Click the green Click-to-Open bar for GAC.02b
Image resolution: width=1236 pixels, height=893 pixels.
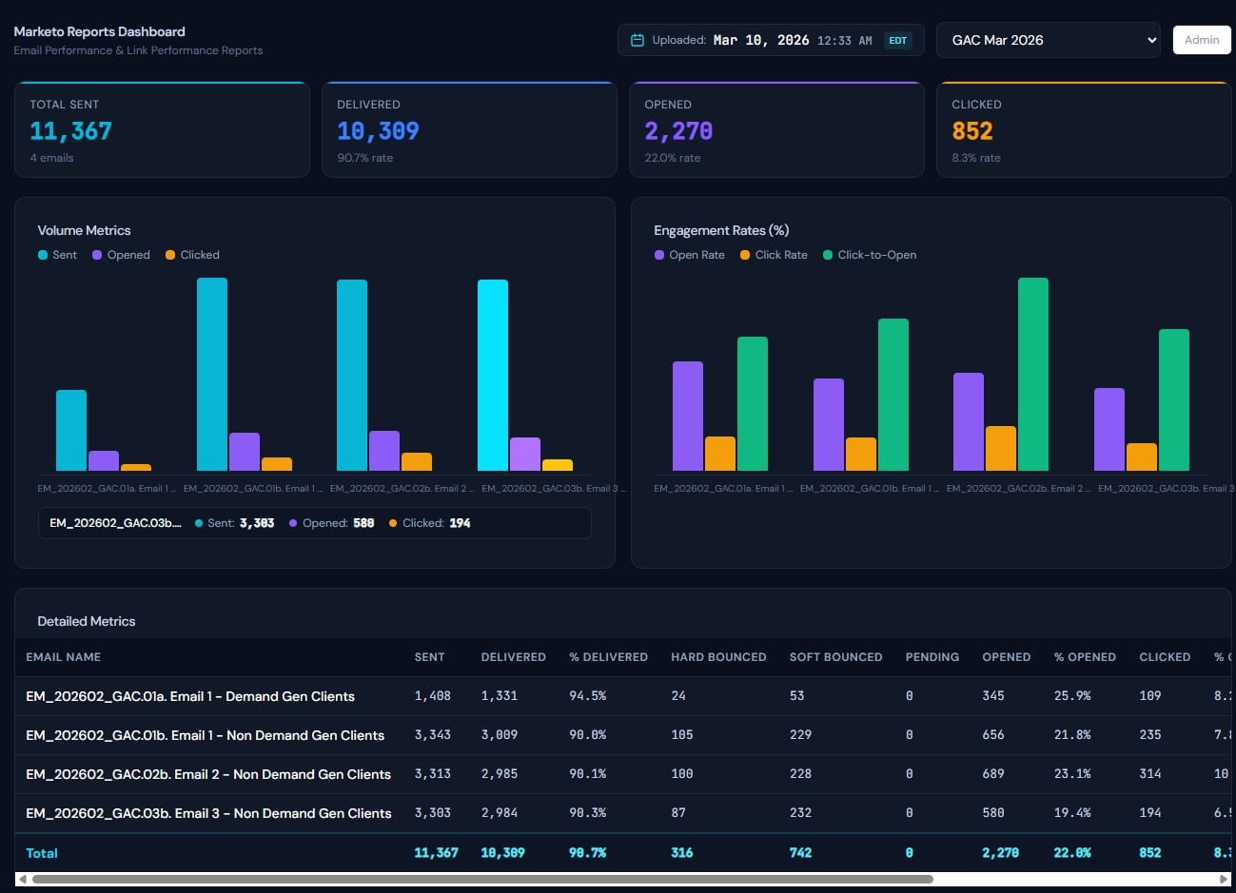(1033, 374)
